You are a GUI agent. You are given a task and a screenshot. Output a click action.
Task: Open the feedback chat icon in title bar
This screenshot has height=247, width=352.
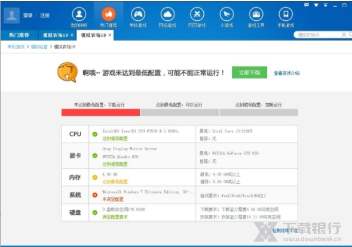click(x=307, y=5)
